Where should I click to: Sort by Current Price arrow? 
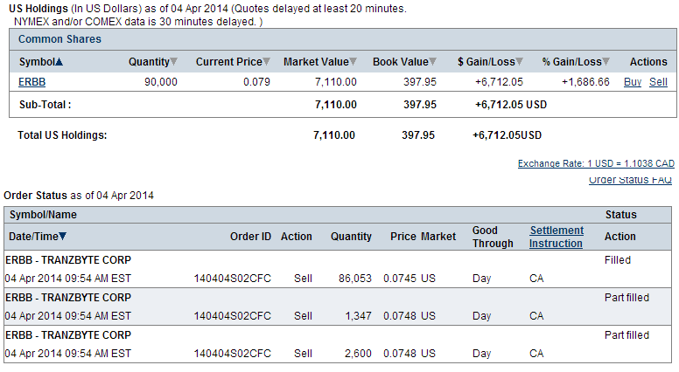[267, 62]
